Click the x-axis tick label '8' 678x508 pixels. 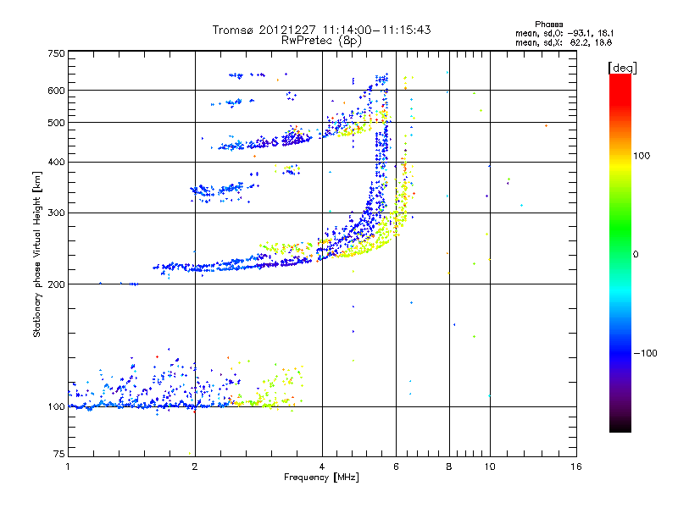pos(449,467)
